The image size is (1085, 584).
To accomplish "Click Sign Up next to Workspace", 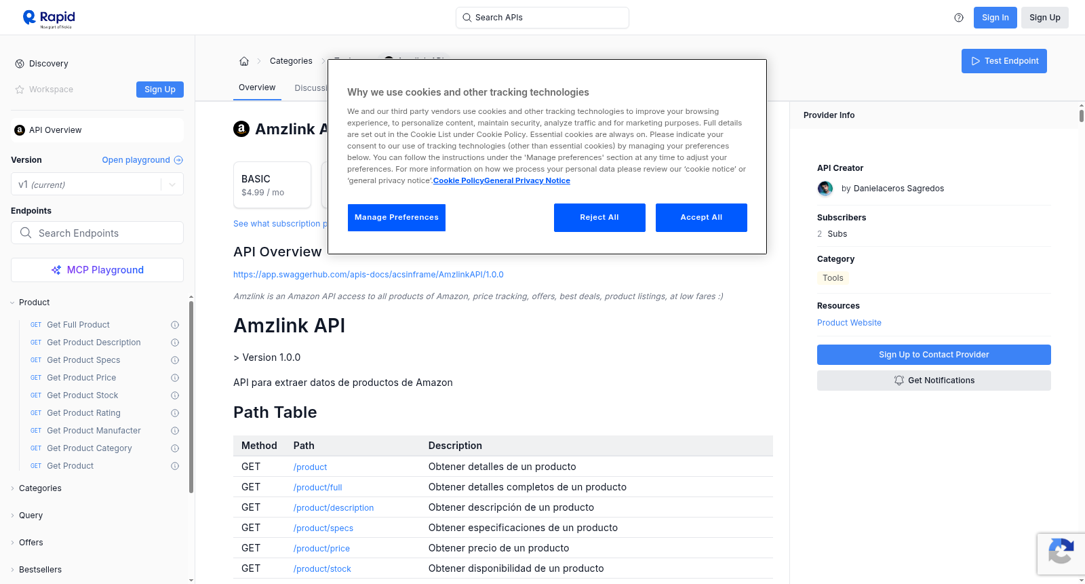I will (x=160, y=90).
